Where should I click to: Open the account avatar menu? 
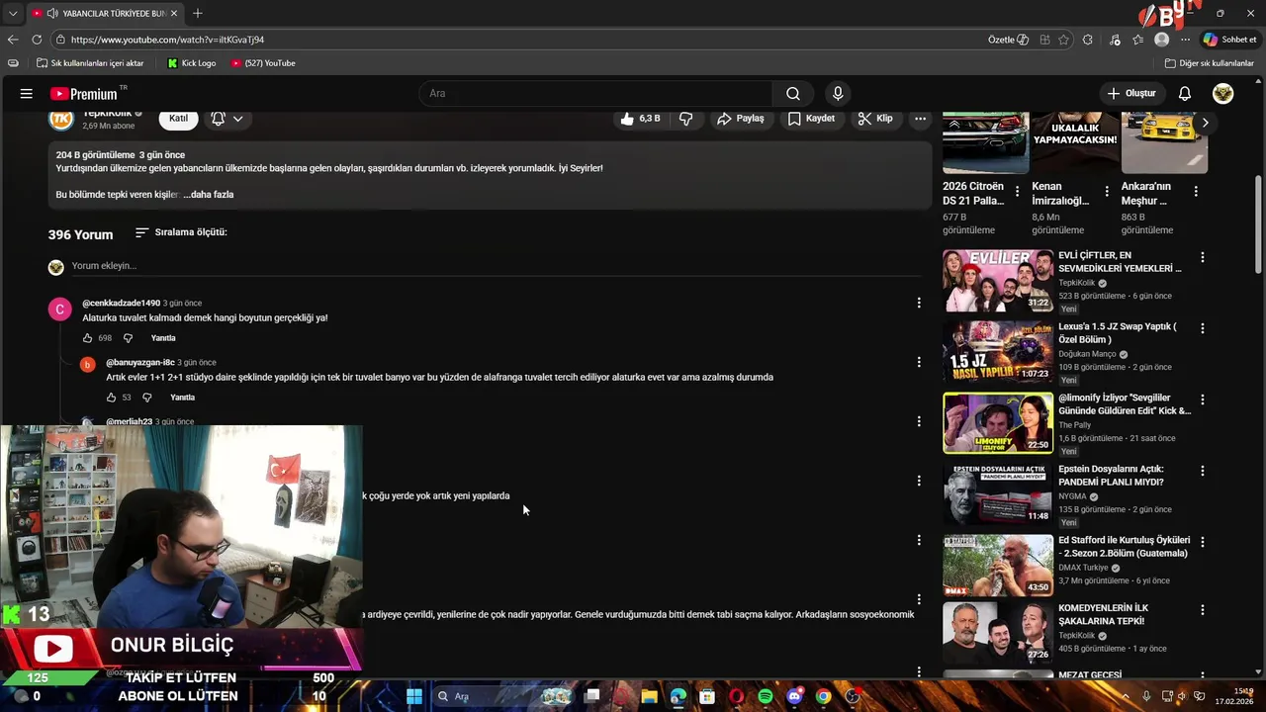point(1223,93)
